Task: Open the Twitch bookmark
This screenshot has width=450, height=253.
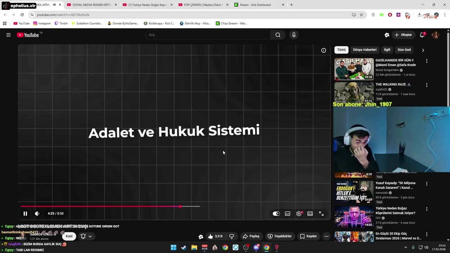Action: tap(61, 24)
